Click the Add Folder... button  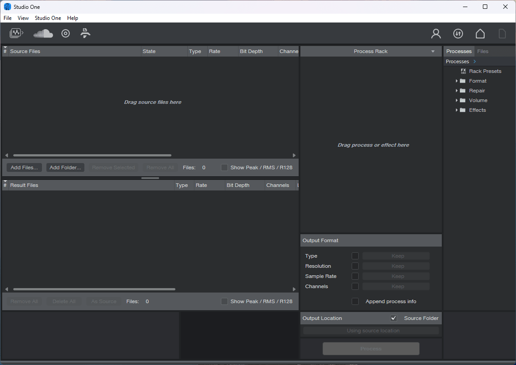click(x=65, y=167)
